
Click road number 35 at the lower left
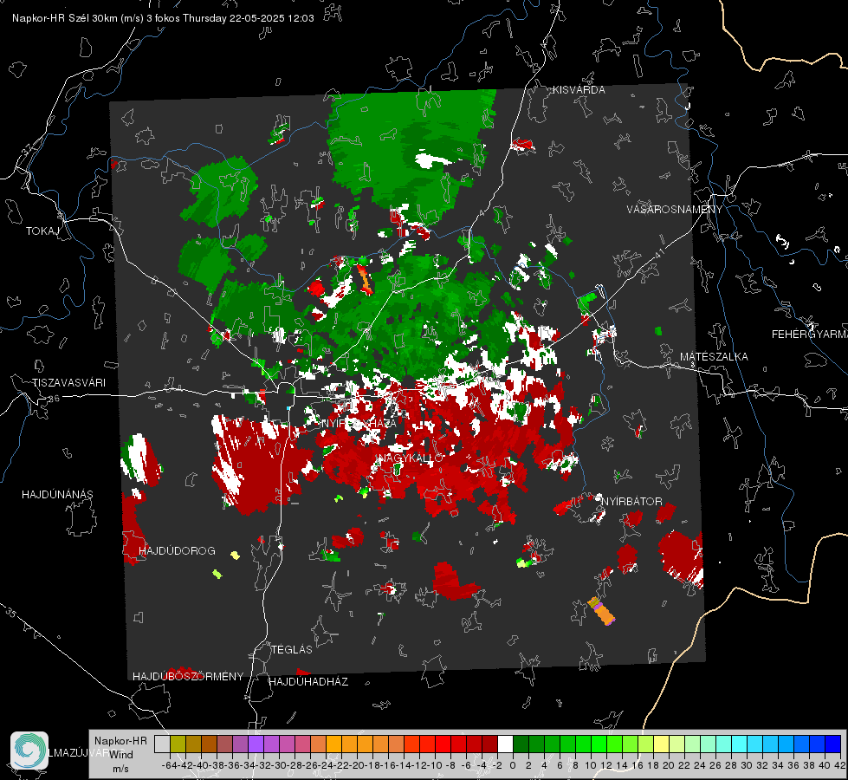tap(10, 613)
